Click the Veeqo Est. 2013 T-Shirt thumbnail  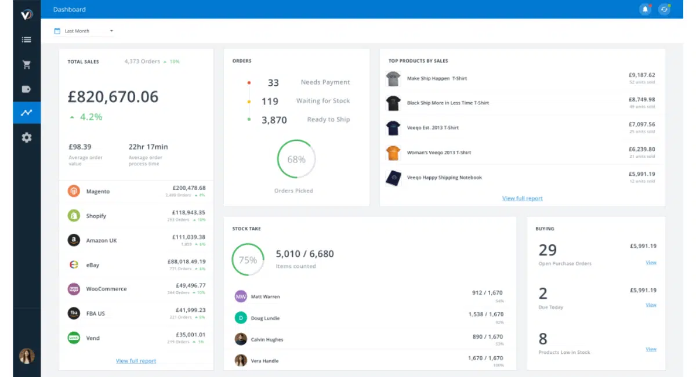393,128
